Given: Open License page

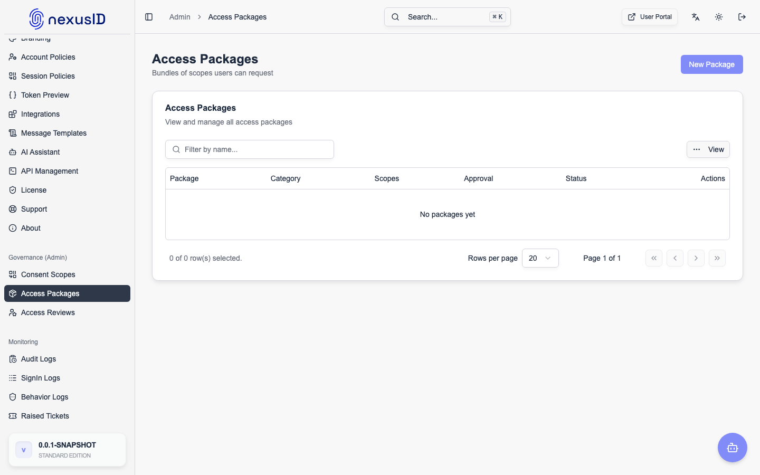Looking at the screenshot, I should pos(67,190).
